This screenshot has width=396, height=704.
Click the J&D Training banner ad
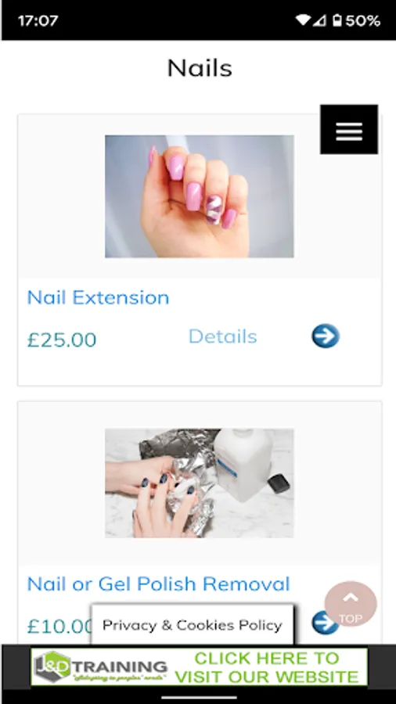199,666
